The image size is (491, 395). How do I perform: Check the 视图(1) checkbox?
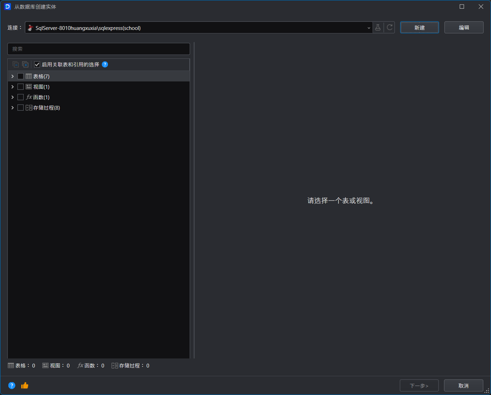click(x=21, y=87)
